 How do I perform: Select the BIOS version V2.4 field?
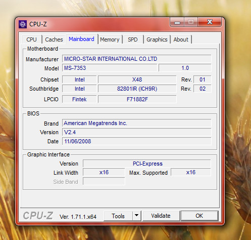click(136, 132)
